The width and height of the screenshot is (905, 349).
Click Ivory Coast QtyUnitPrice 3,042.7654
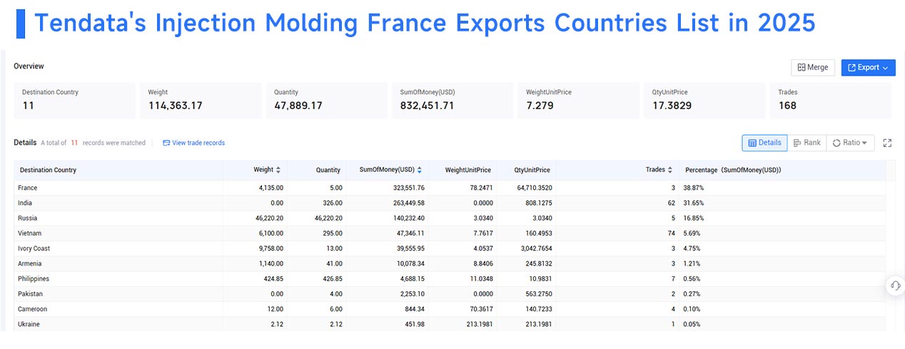(x=534, y=248)
